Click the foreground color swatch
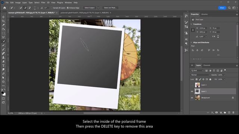This screenshot has height=134, width=239. (3, 93)
